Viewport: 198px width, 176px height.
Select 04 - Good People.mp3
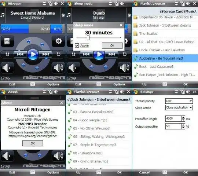click(99, 120)
